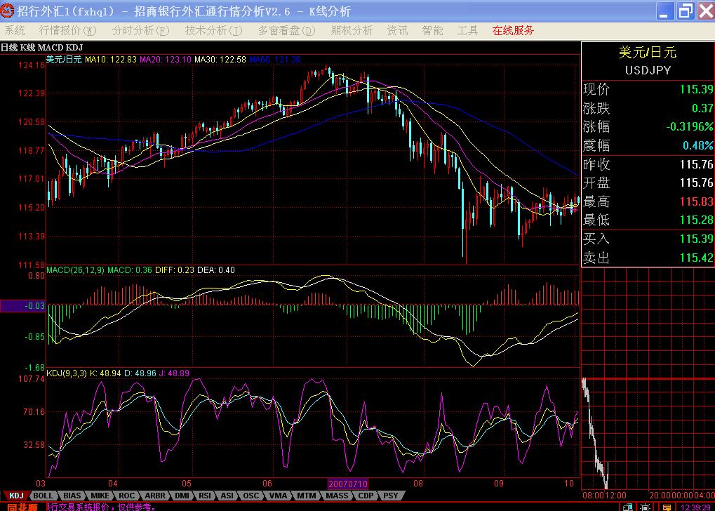Screen dimensions: 715x511
Task: Click the 涨幅 value -0.3196%
Action: click(690, 126)
